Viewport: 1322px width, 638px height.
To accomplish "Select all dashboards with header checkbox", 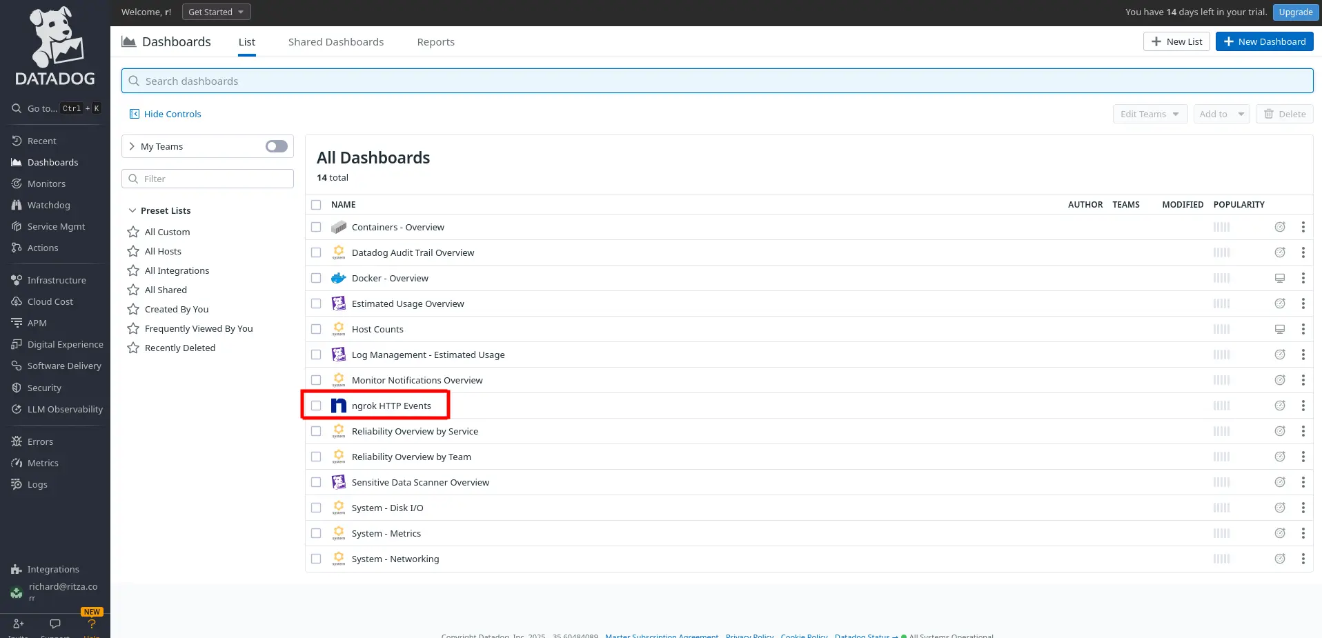I will point(316,205).
